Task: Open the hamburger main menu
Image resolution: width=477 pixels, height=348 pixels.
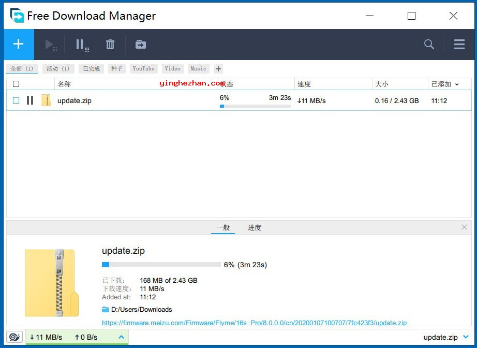Action: (x=459, y=45)
